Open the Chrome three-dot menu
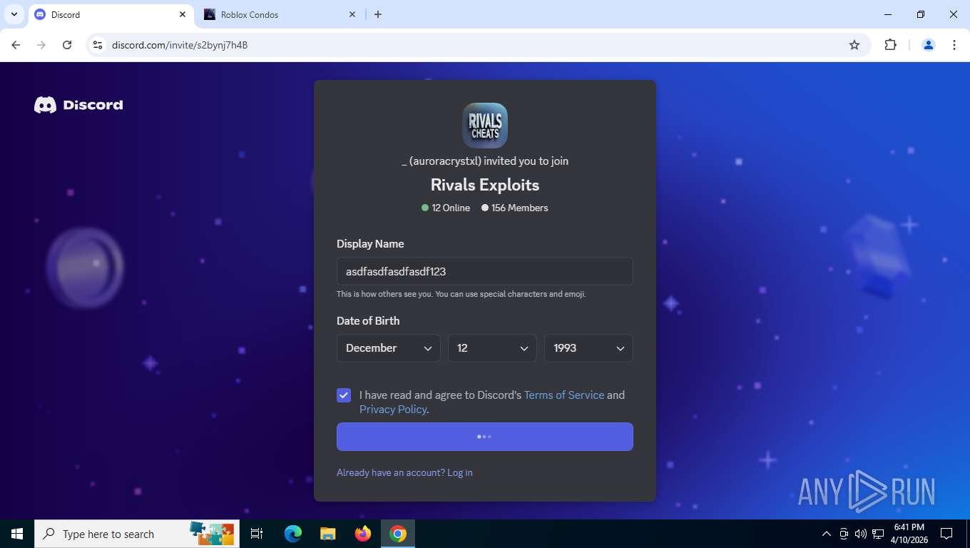Screen dimensions: 970x548 [954, 45]
